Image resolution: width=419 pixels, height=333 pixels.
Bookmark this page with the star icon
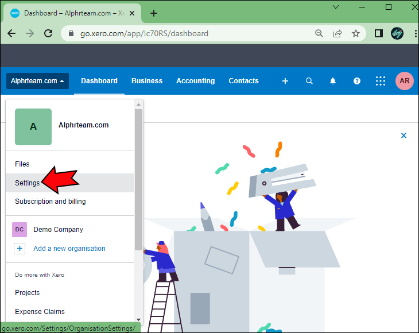click(x=356, y=33)
